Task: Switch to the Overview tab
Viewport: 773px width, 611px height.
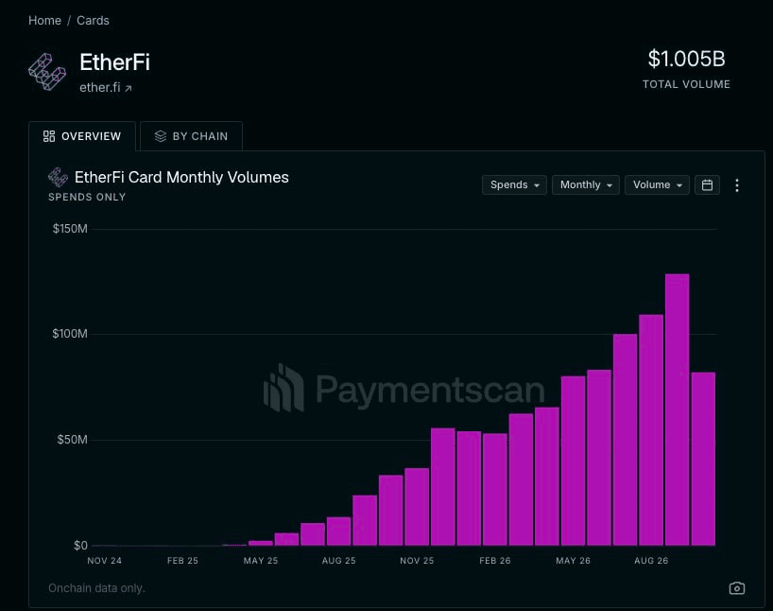Action: [82, 136]
